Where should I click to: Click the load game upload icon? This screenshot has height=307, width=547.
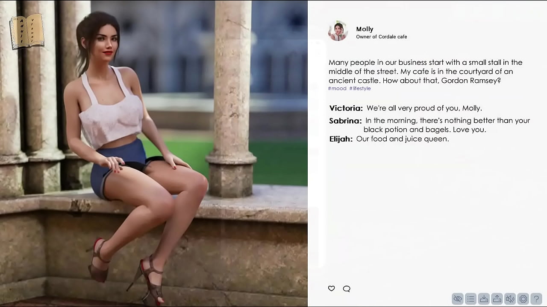(497, 299)
